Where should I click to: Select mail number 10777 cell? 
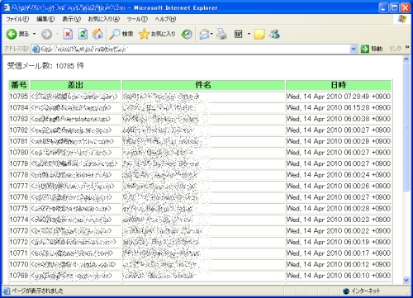(x=19, y=186)
